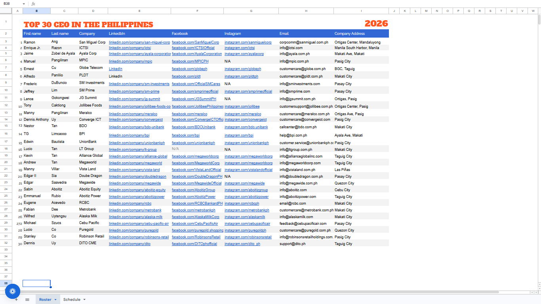Viewport: 541px width, 304px height.
Task: Open instagram.com/dito_ph link
Action: click(x=242, y=244)
